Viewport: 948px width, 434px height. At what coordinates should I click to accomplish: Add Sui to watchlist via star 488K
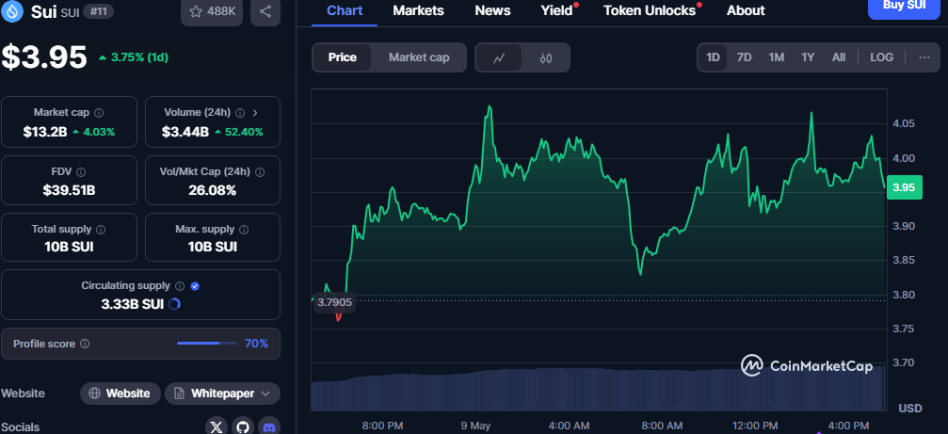click(x=212, y=11)
